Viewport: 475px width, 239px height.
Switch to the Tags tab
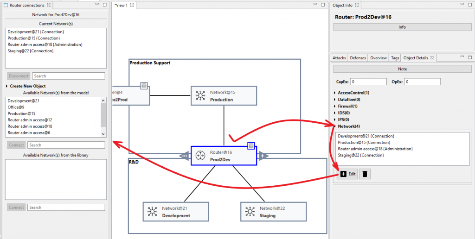coord(395,58)
